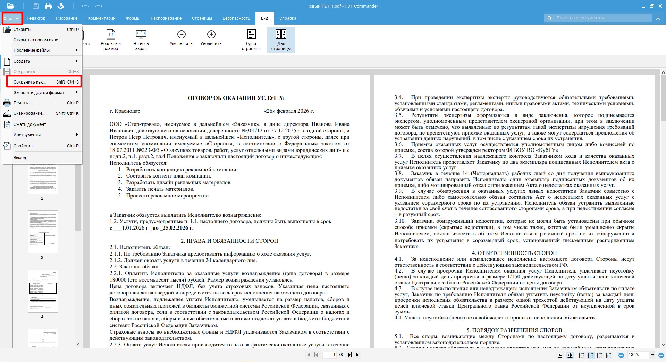Open the Формы tab
The image size is (666, 362).
(133, 18)
